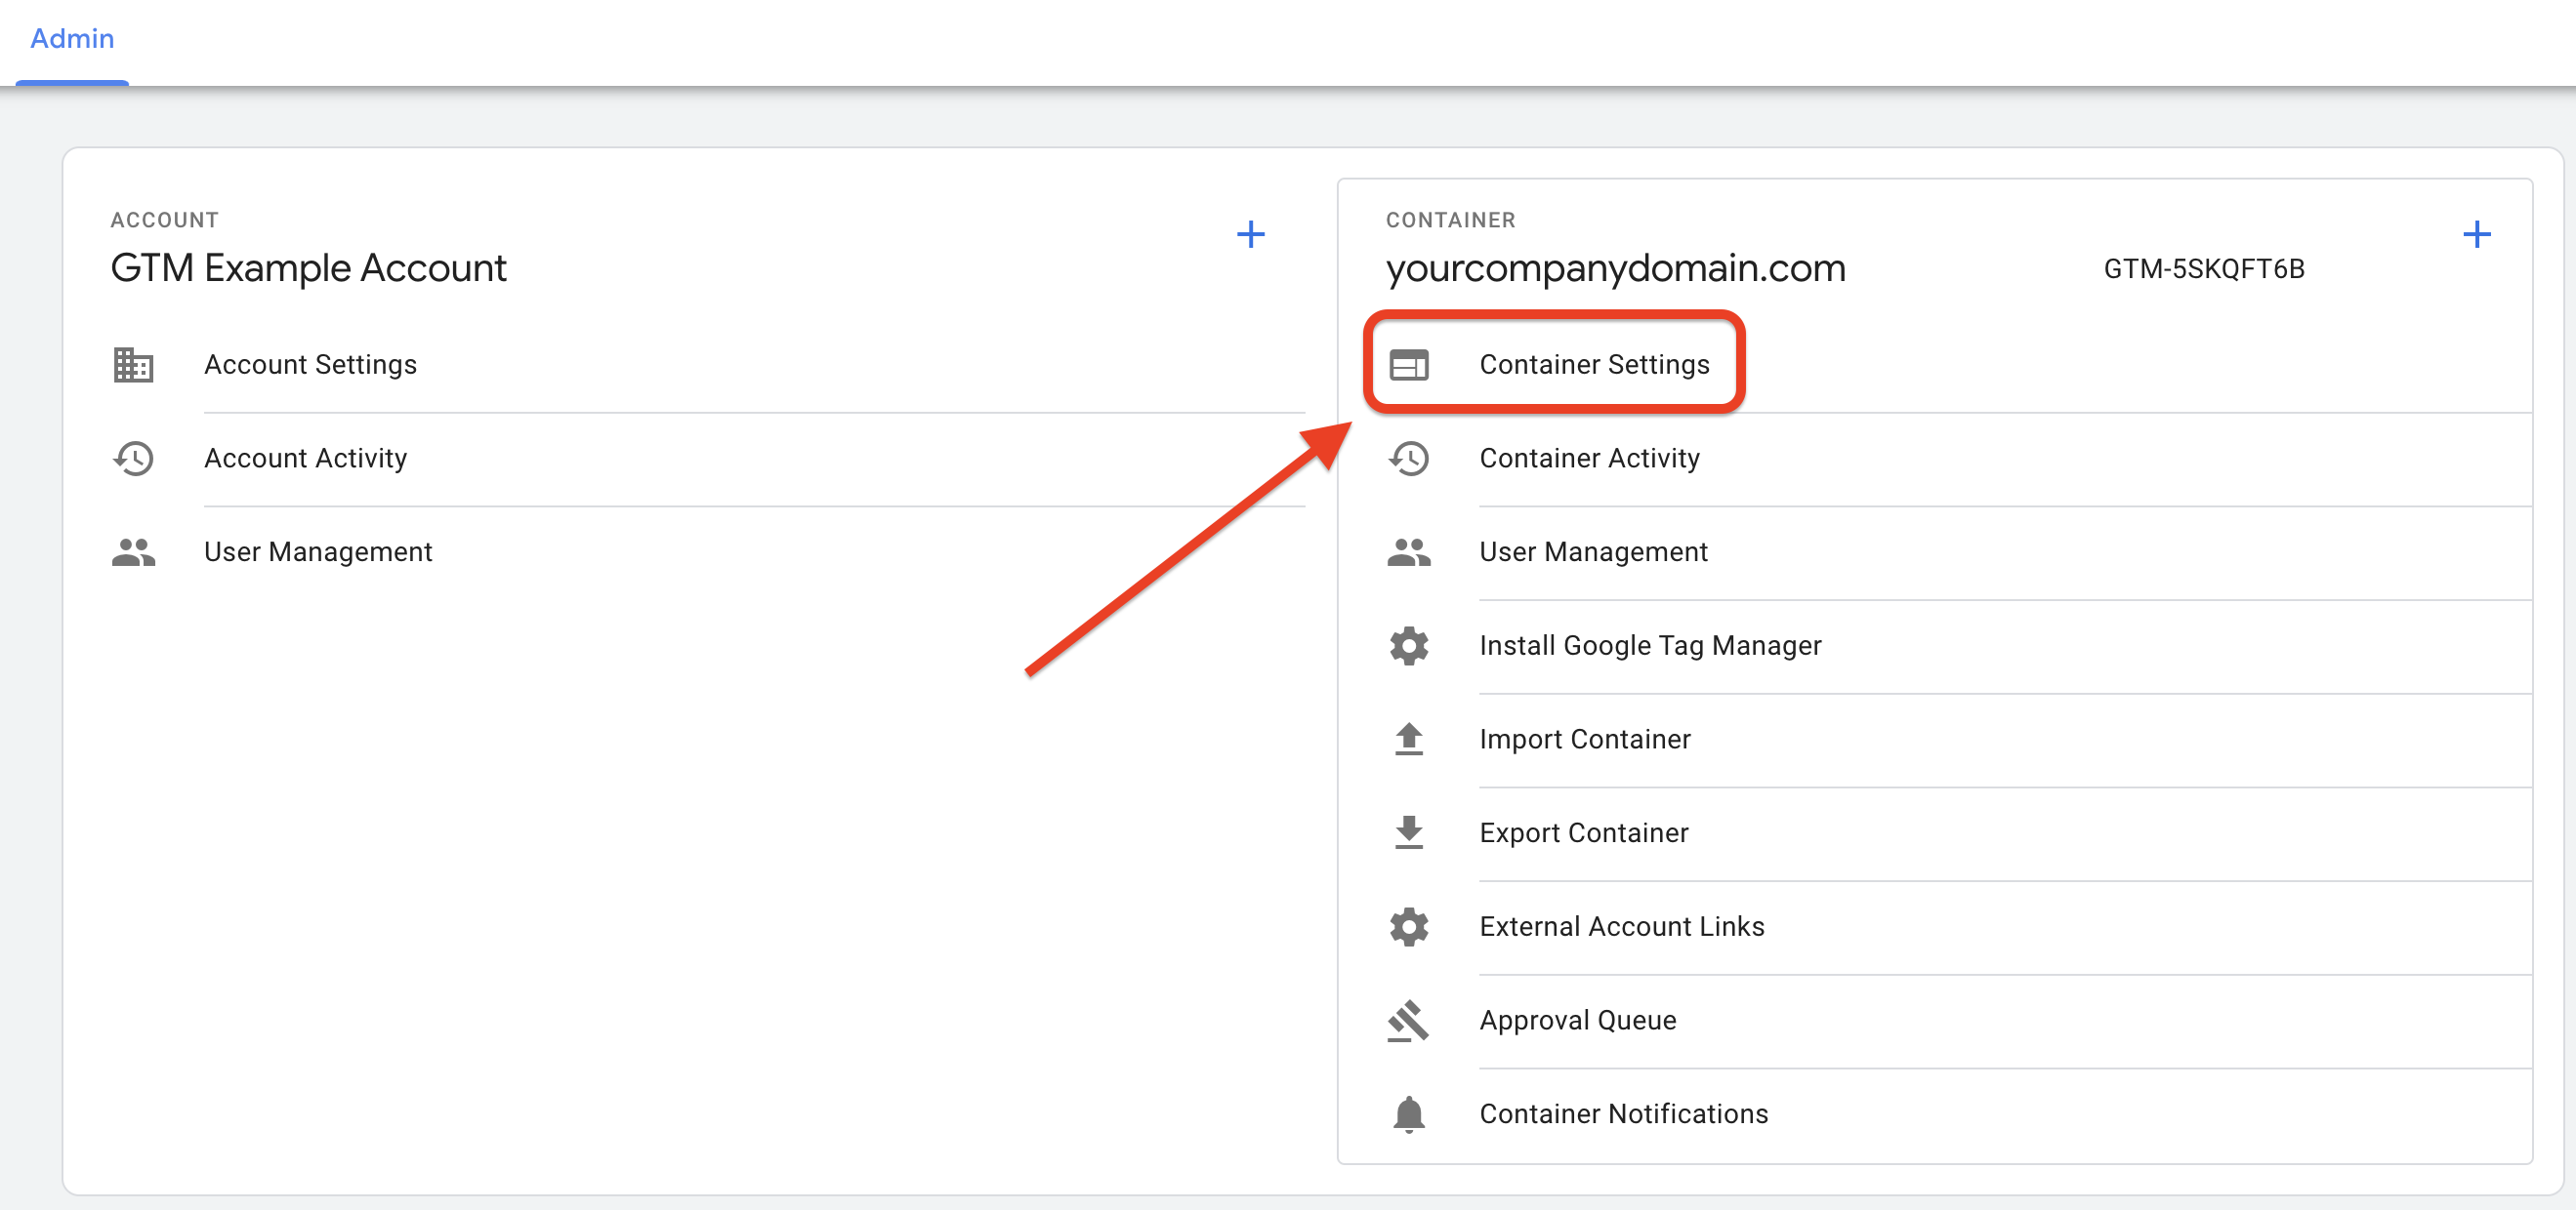Click the Install Google Tag Manager gear icon
The width and height of the screenshot is (2576, 1210).
[x=1408, y=645]
